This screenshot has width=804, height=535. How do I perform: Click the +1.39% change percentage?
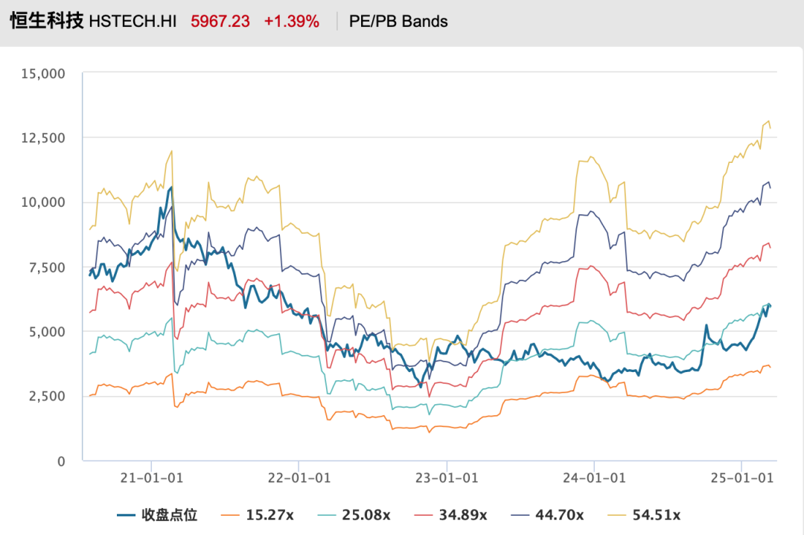tap(291, 22)
